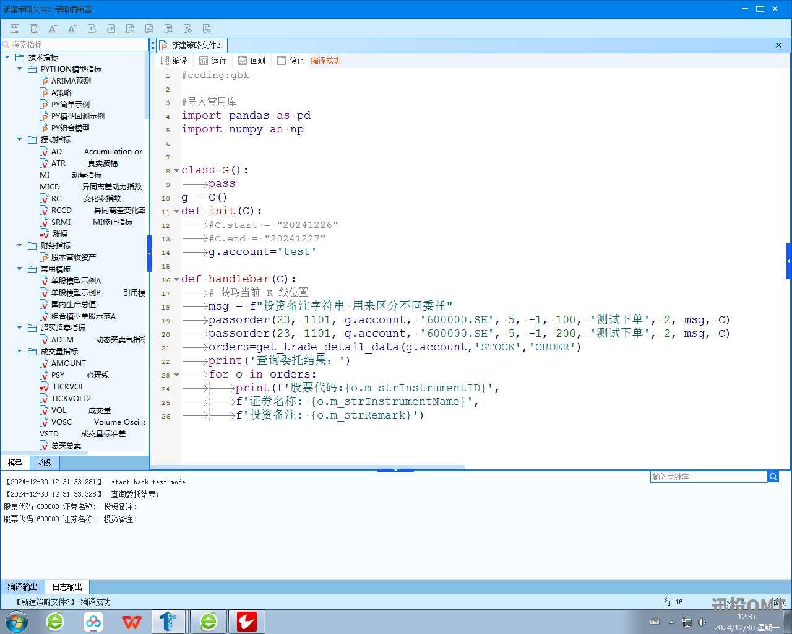Run the strategy with the 运行 button
The width and height of the screenshot is (792, 634).
(213, 61)
